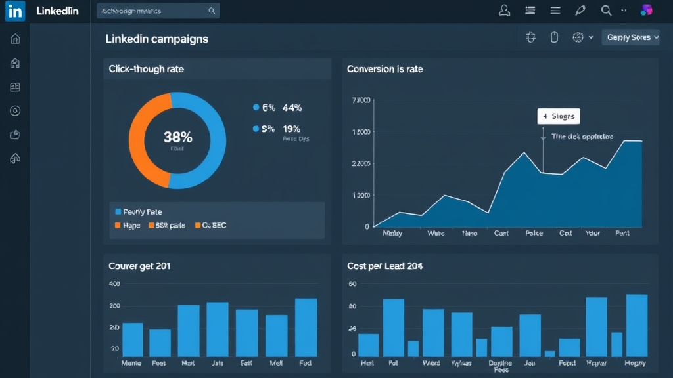Open the hamburger menu icon in top bar
The height and width of the screenshot is (378, 673).
(x=555, y=10)
